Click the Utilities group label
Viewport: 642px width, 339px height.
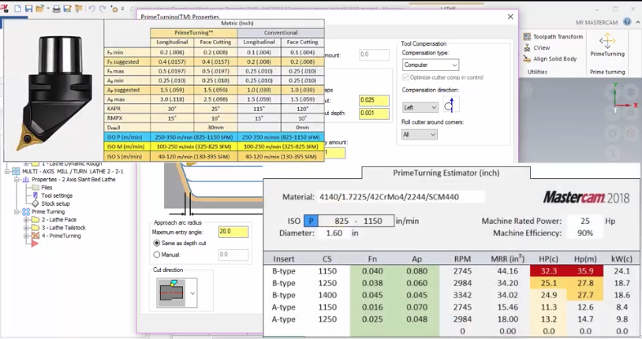coord(537,72)
